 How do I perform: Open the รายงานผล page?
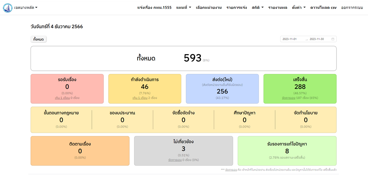tap(278, 7)
